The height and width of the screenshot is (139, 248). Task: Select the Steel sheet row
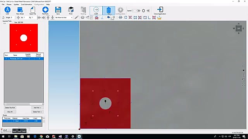pos(22,121)
